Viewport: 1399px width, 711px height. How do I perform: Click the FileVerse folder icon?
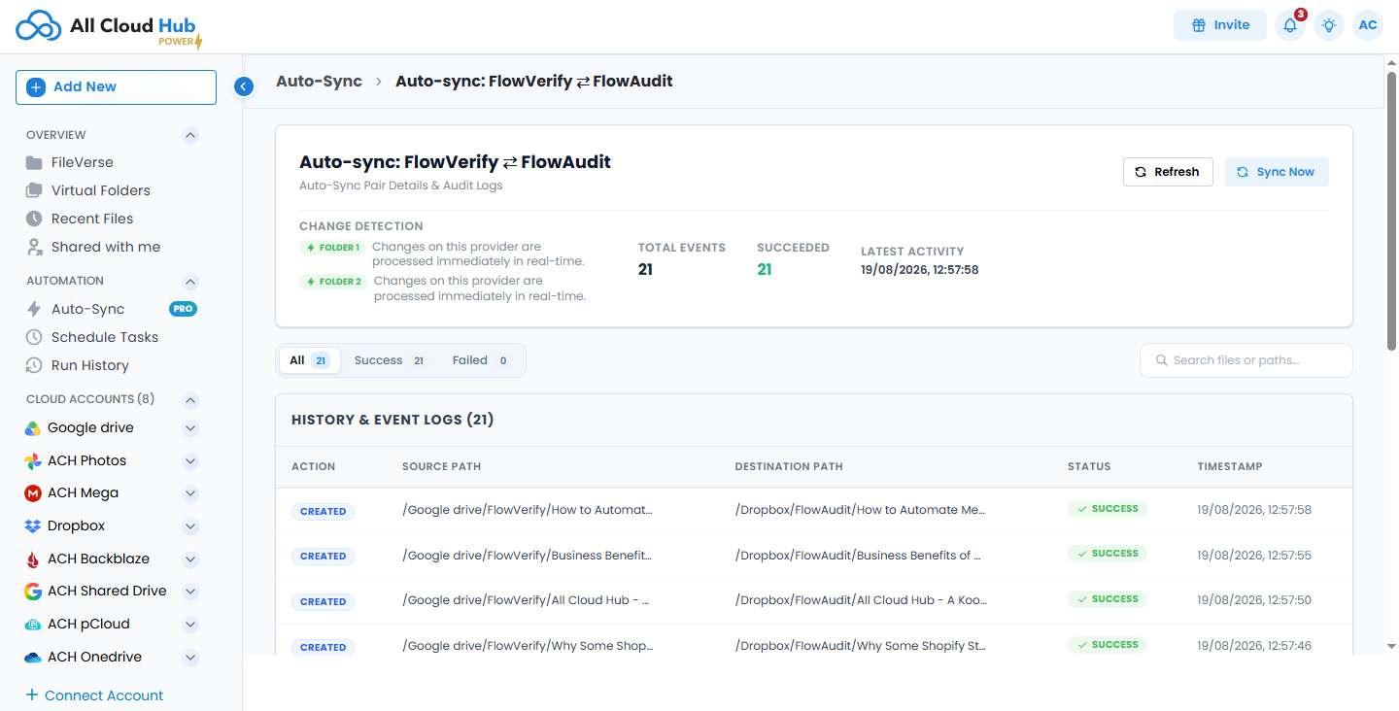[x=34, y=162]
